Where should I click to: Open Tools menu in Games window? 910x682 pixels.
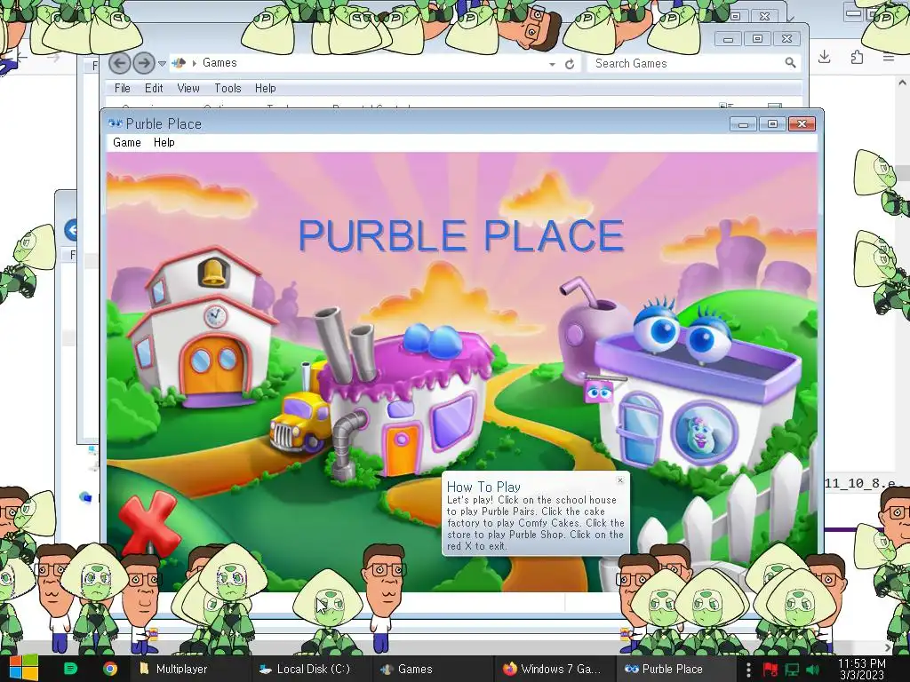tap(227, 88)
